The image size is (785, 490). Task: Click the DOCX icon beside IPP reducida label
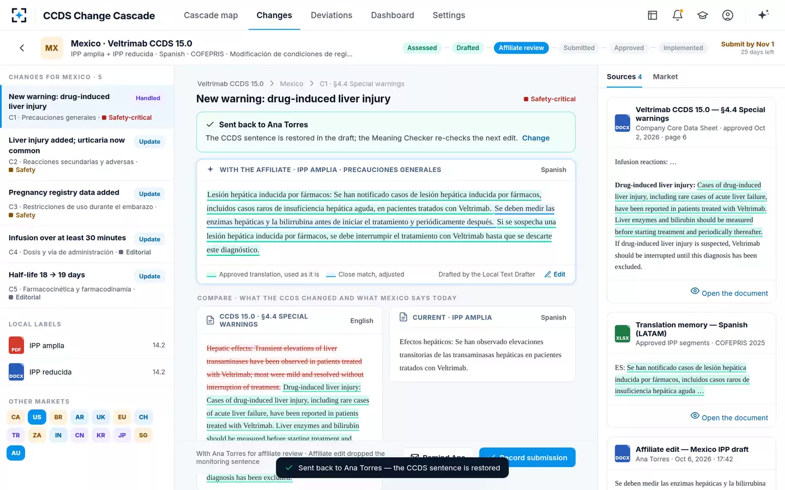click(x=16, y=372)
